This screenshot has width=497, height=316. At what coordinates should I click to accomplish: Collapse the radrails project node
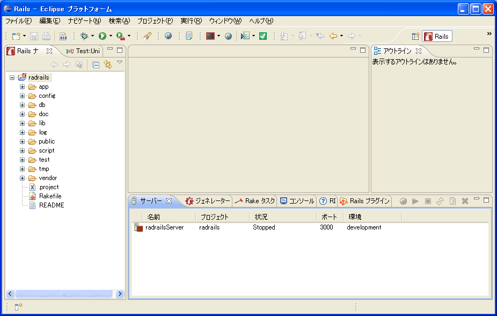[12, 77]
